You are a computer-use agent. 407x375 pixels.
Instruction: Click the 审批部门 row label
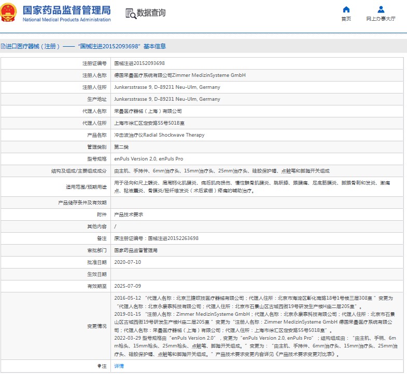click(x=97, y=250)
